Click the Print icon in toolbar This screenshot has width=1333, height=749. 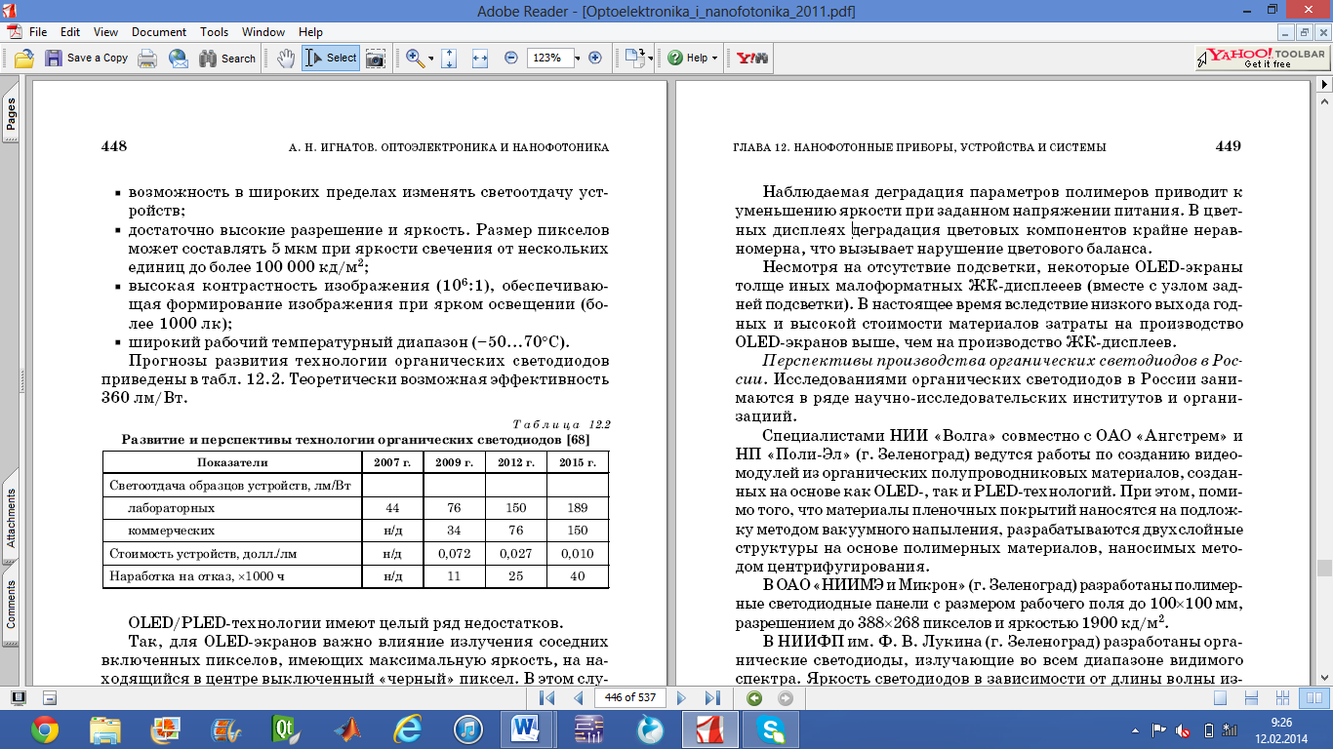(x=147, y=59)
